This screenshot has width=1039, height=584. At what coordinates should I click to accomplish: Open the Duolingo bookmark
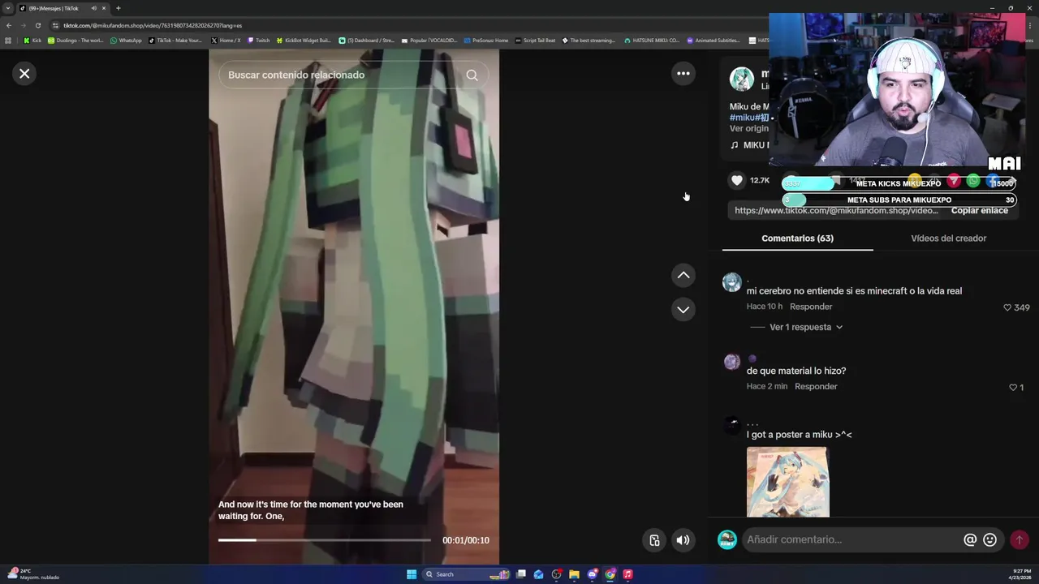[x=75, y=40]
